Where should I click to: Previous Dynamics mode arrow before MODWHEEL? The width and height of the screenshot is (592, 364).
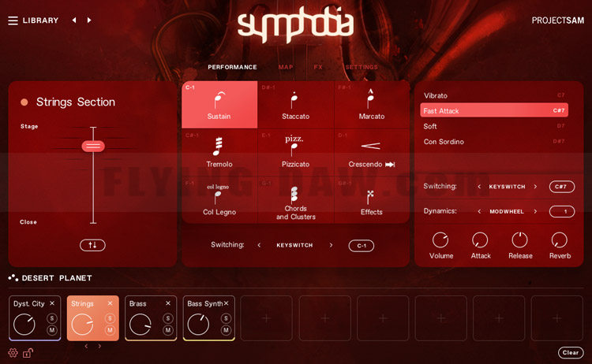tap(479, 211)
